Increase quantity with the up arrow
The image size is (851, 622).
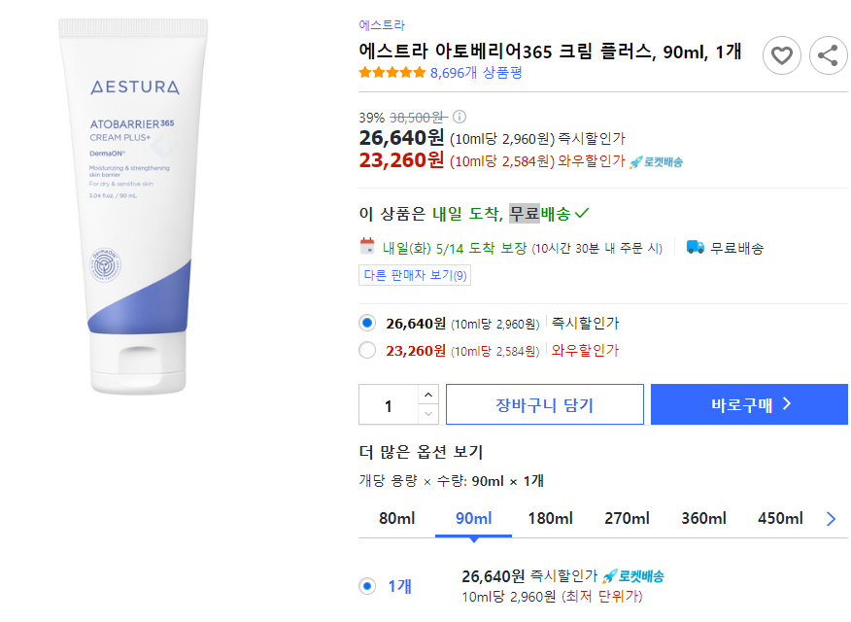(428, 395)
